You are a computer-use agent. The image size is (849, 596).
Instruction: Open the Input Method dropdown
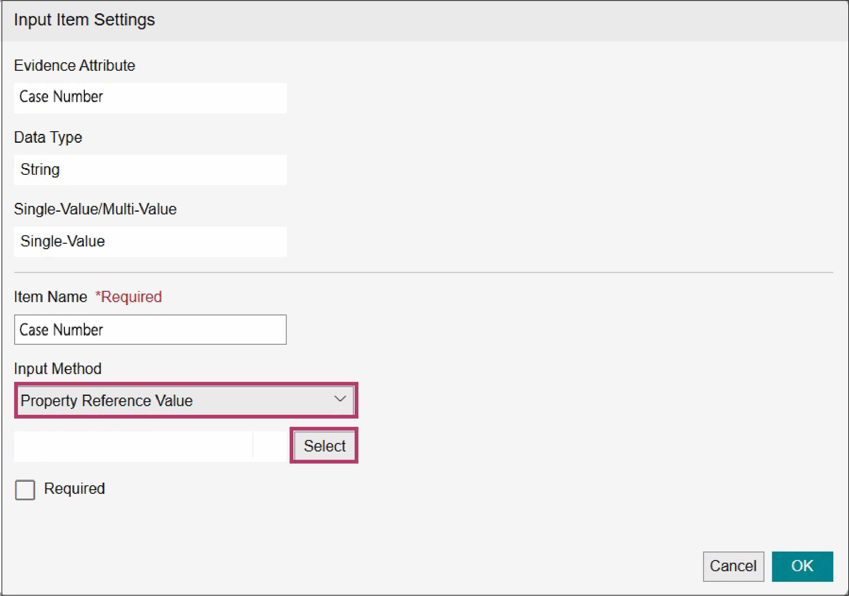coord(186,400)
